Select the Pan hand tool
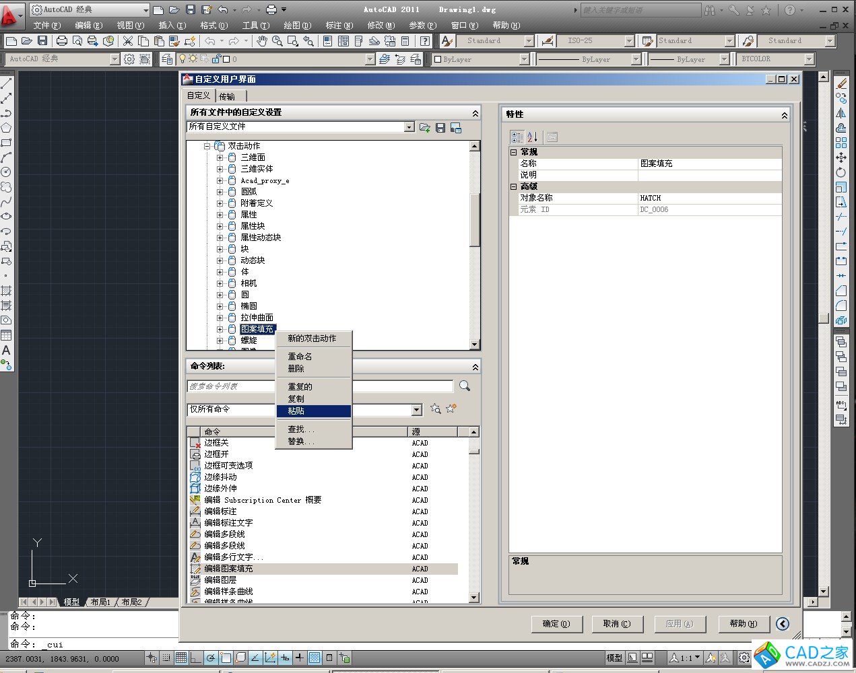856x673 pixels. 262,41
